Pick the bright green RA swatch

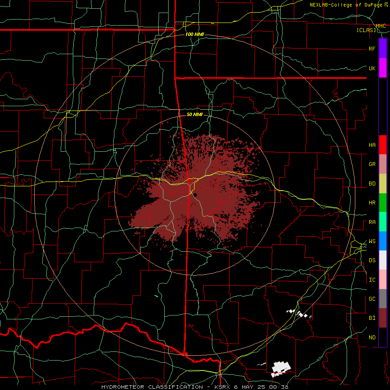[x=383, y=222]
